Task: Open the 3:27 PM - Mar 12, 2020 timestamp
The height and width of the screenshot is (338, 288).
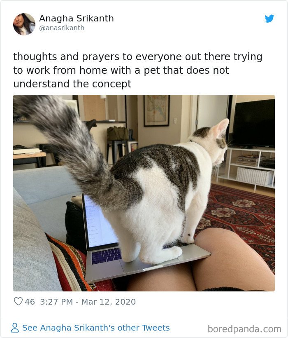Action: tap(88, 302)
